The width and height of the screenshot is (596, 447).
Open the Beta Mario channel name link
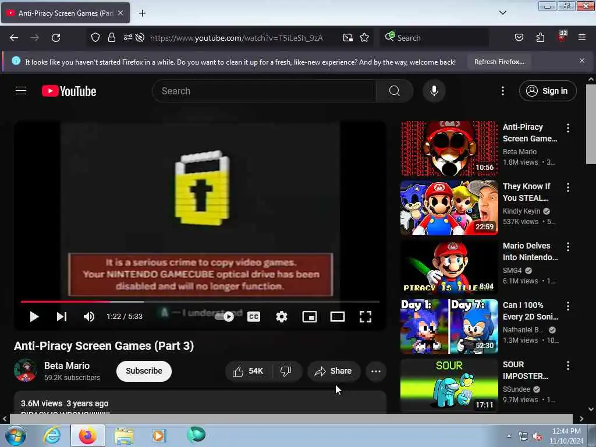[x=67, y=366]
